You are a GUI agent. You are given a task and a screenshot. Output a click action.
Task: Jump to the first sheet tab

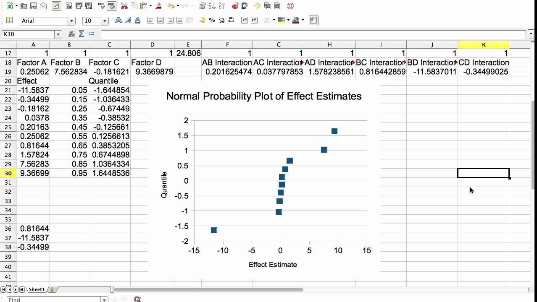pos(3,289)
